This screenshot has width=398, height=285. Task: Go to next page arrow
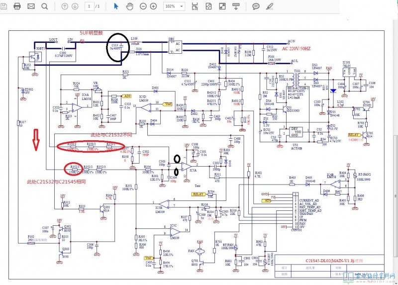(75, 6)
